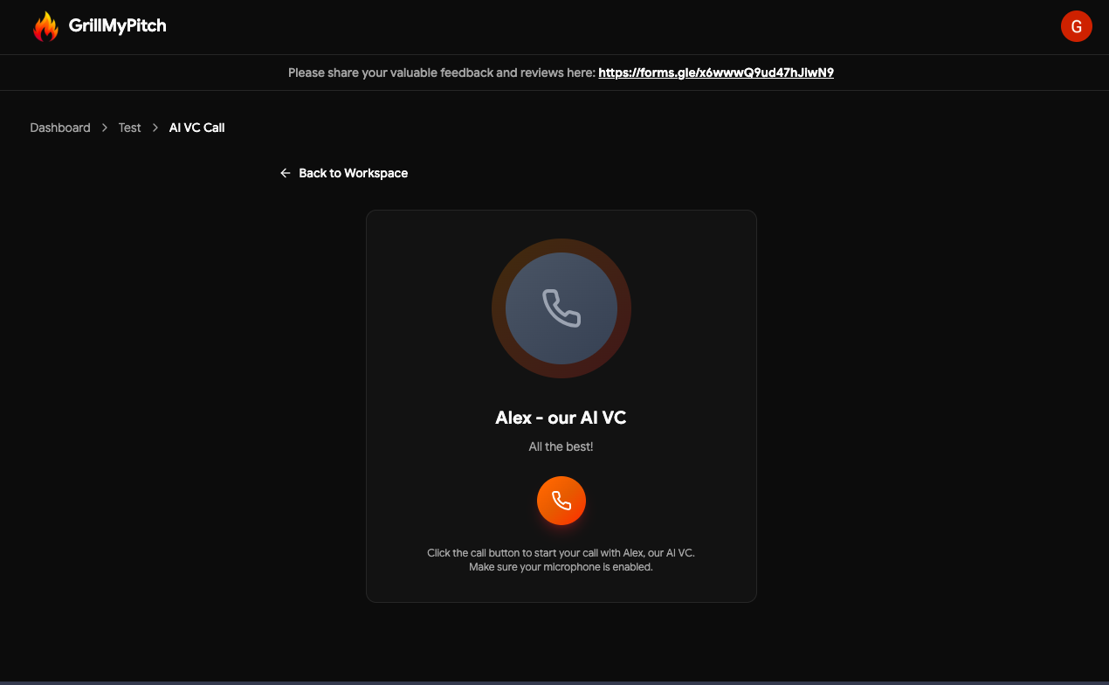Start the call using the round orange button
1109x685 pixels.
point(561,500)
